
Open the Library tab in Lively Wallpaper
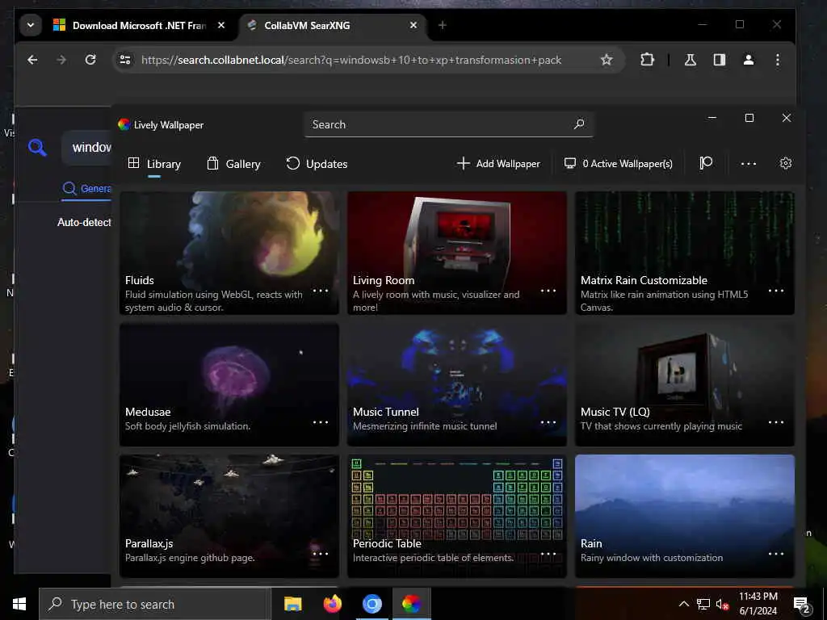pos(154,164)
